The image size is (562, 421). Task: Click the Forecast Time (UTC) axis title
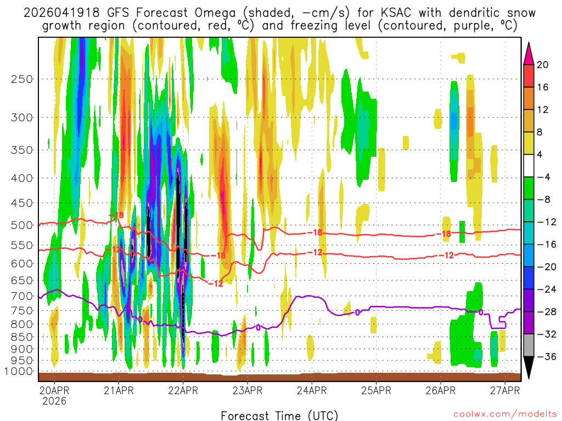[279, 416]
